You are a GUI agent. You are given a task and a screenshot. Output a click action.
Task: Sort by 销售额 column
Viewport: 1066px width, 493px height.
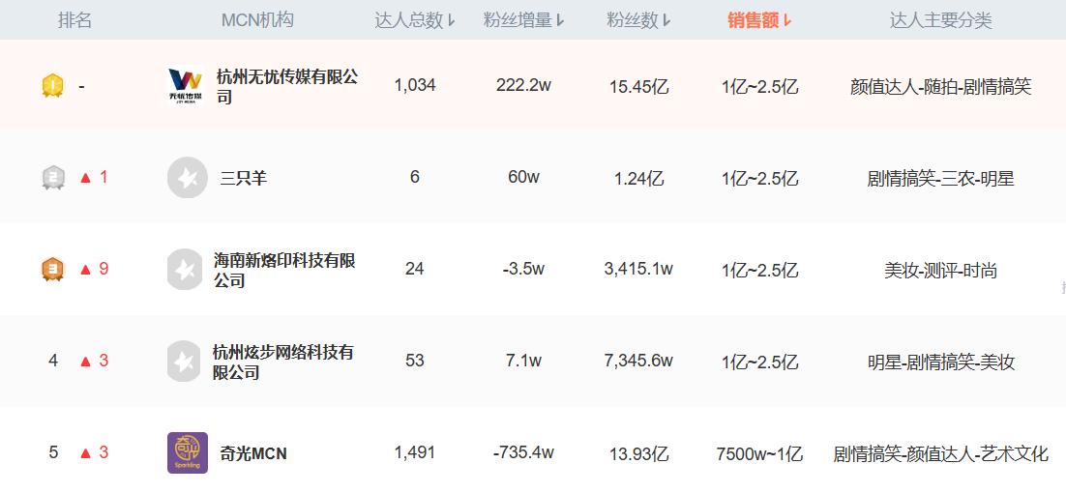[x=759, y=20]
